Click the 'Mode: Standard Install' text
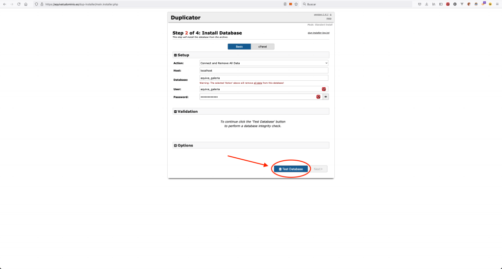 320,24
